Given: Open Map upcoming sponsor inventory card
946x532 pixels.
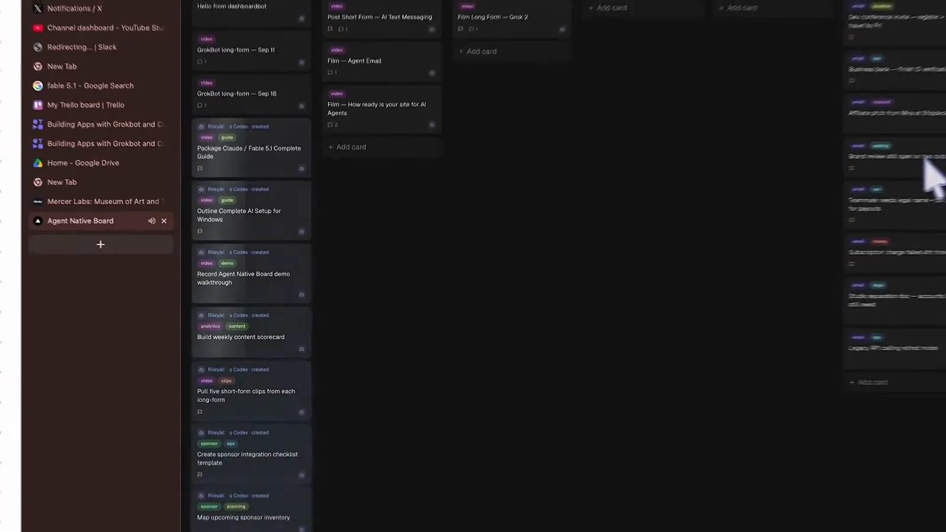Looking at the screenshot, I should click(x=251, y=510).
